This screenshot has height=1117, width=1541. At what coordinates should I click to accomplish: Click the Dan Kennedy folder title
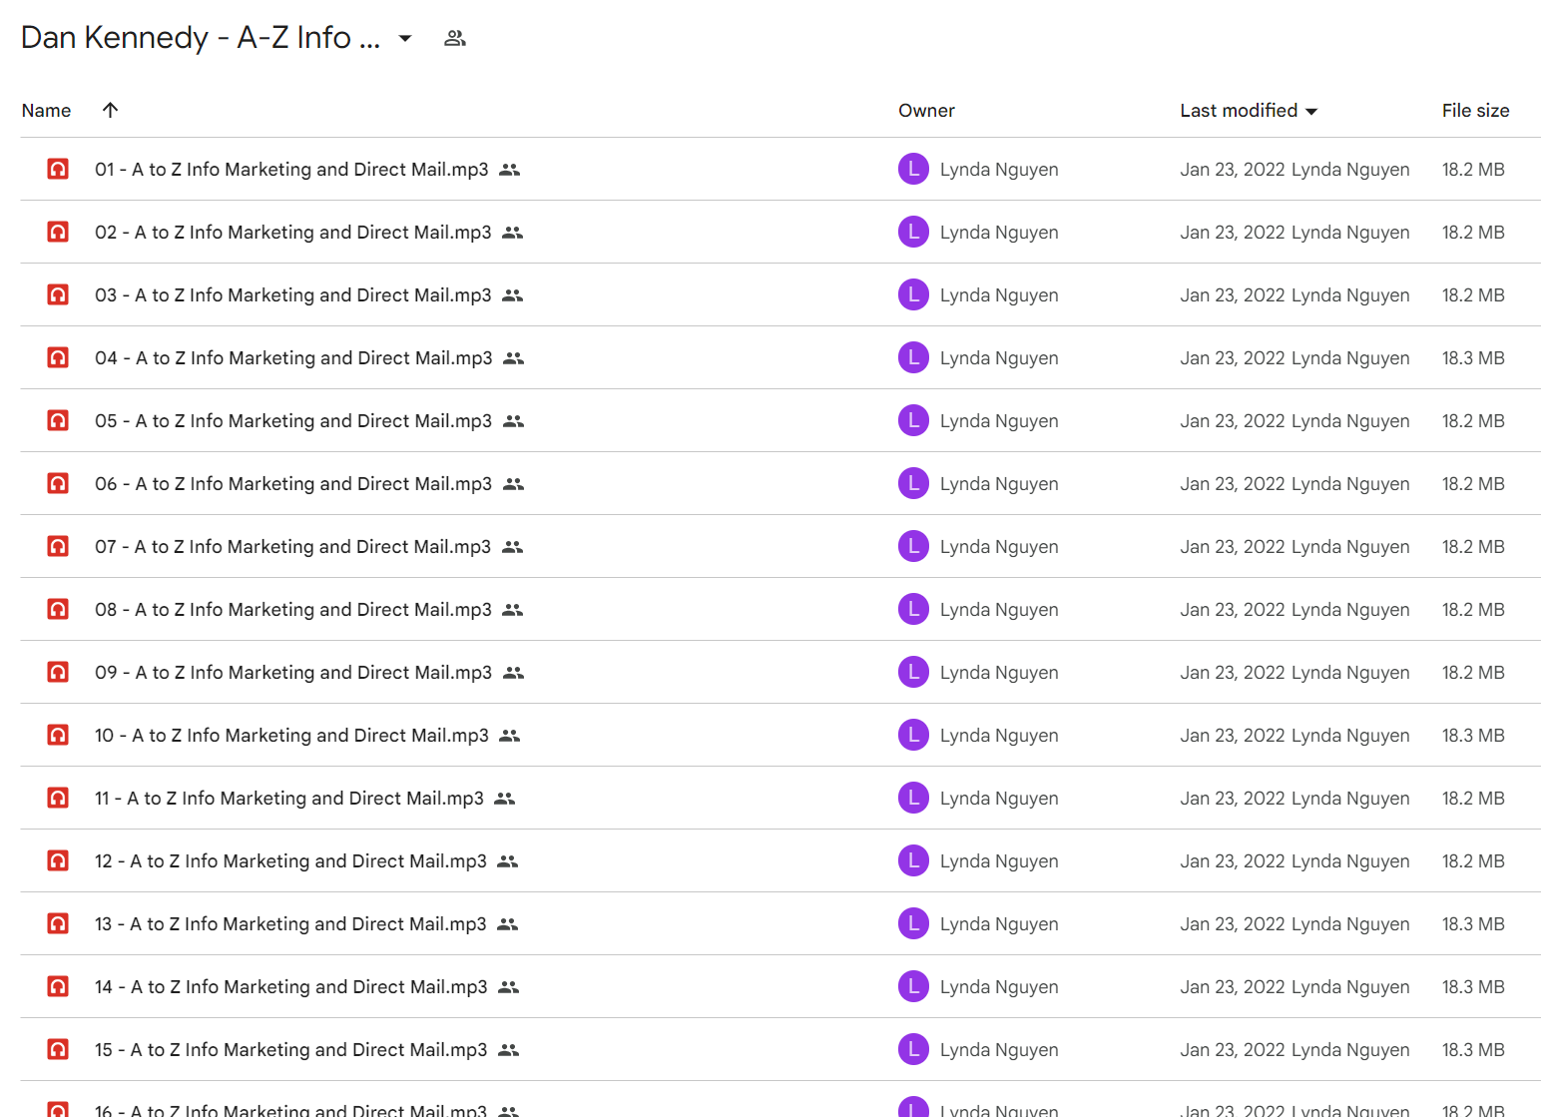201,37
